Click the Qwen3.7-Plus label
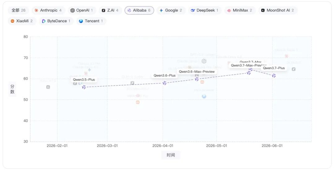The height and width of the screenshot is (171, 334). (x=274, y=68)
